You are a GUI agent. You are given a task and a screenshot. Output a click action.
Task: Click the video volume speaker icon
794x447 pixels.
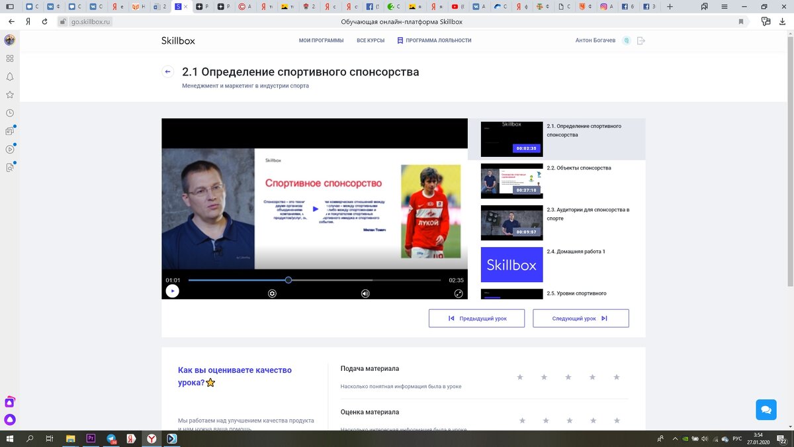coord(365,293)
